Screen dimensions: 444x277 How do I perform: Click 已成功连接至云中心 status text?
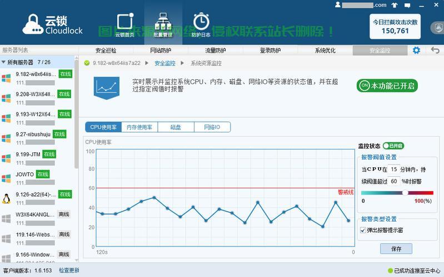pyautogui.click(x=417, y=271)
